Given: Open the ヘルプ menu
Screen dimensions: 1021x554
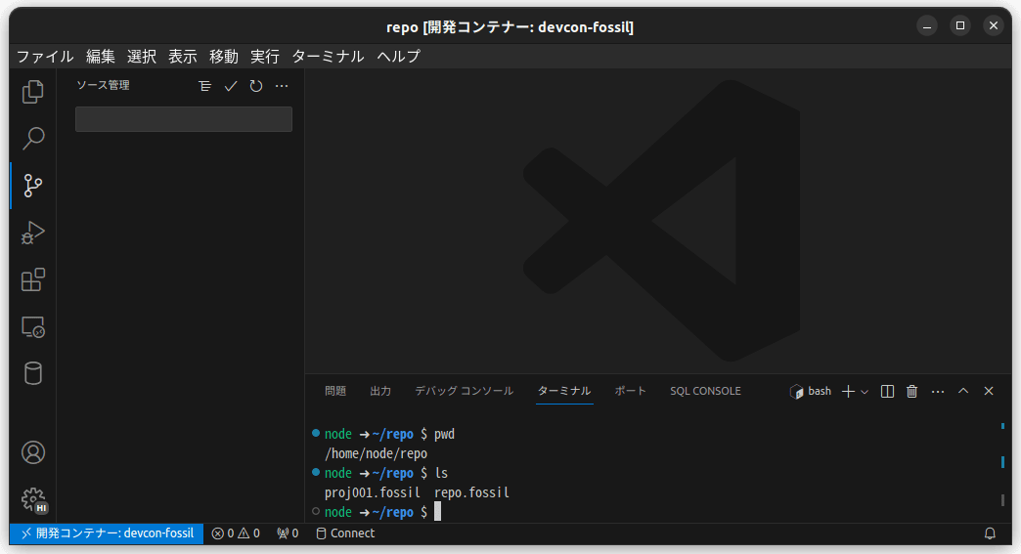Looking at the screenshot, I should point(398,57).
